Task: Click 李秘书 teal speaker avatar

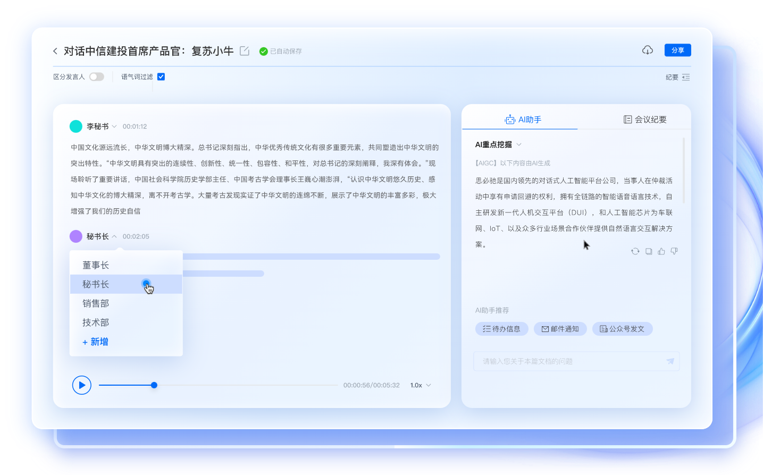Action: coord(76,126)
